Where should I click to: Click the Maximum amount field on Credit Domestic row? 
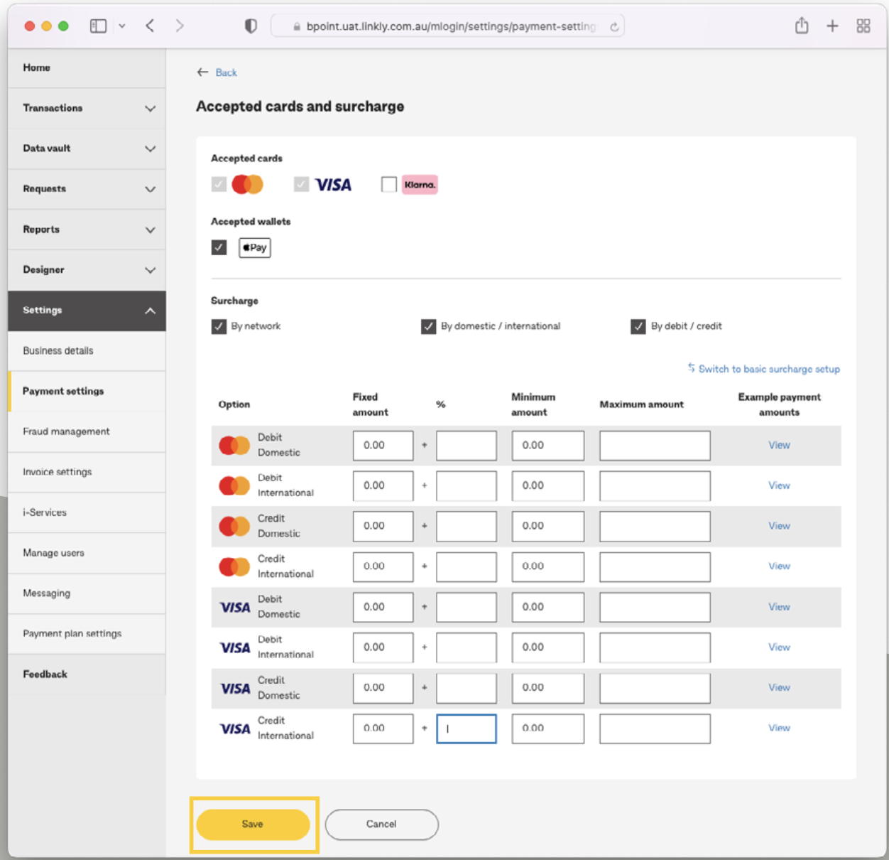click(x=654, y=526)
